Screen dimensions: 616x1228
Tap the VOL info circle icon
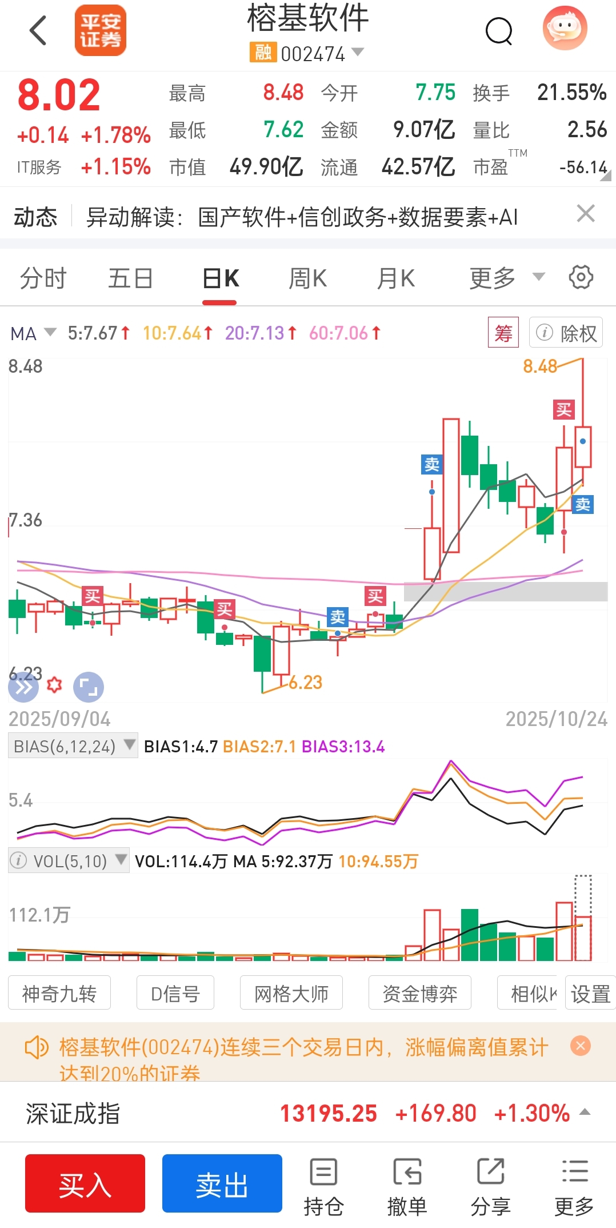pos(18,860)
